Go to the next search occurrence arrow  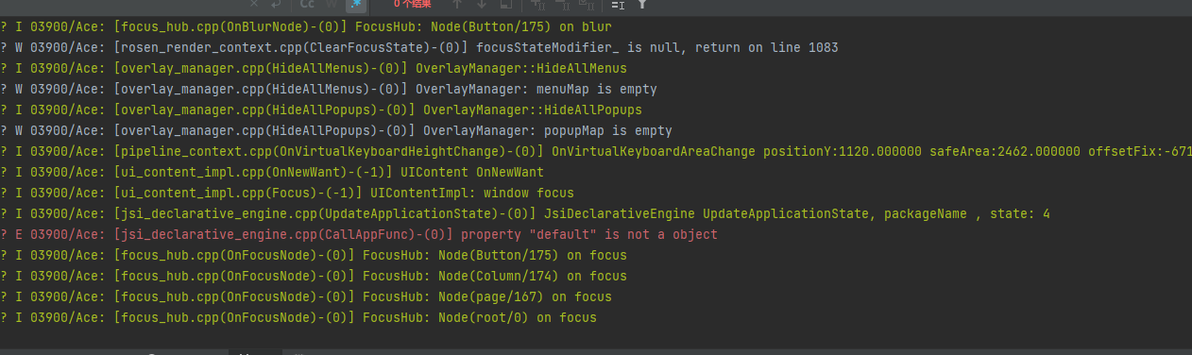[x=482, y=4]
